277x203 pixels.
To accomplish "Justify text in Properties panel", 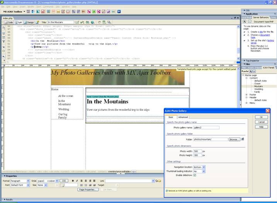I will (x=94, y=181).
